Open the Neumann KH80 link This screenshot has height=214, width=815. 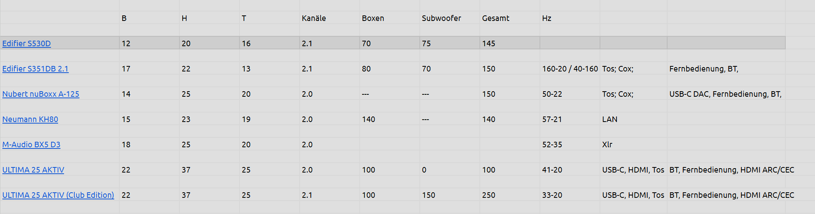coord(30,119)
